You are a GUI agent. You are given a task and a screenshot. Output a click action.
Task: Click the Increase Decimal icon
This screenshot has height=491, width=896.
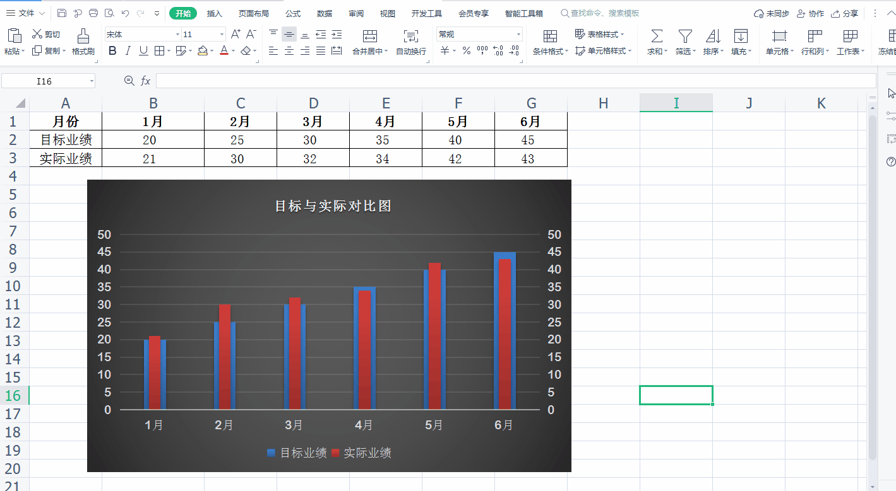pos(498,51)
